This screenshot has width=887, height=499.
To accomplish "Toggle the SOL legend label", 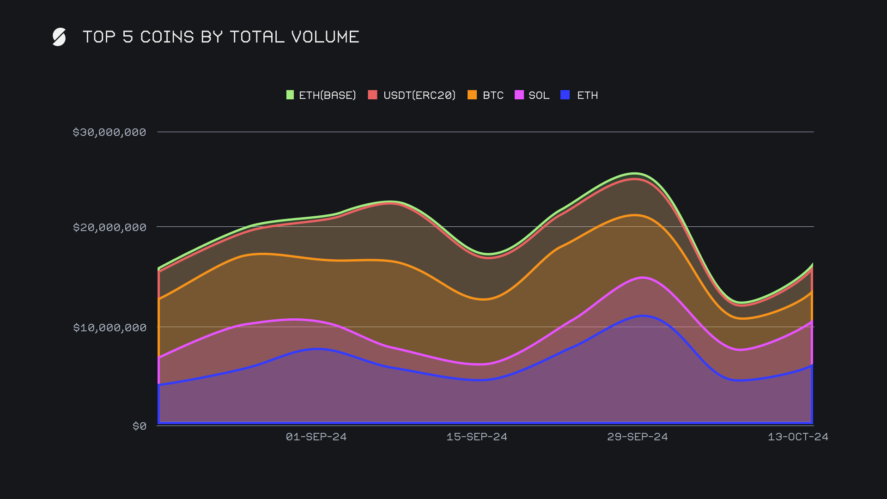I will (x=539, y=95).
